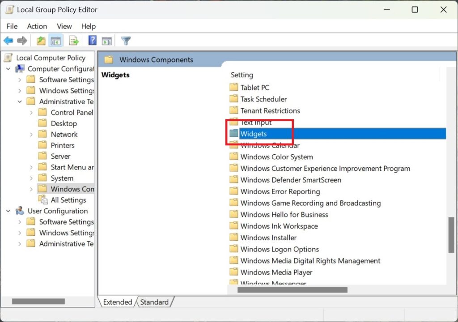The height and width of the screenshot is (322, 458).
Task: Collapse Administrative Templates under Computer Configuration
Action: tap(20, 102)
